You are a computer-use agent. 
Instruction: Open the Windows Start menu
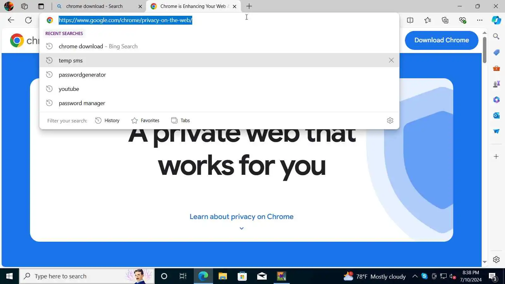tap(9, 276)
